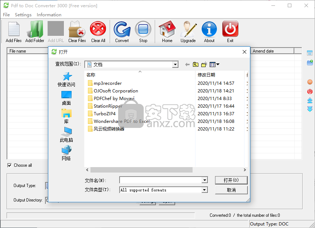Open the view menu dropdown in the dialog
Image resolution: width=315 pixels, height=228 pixels.
214,65
